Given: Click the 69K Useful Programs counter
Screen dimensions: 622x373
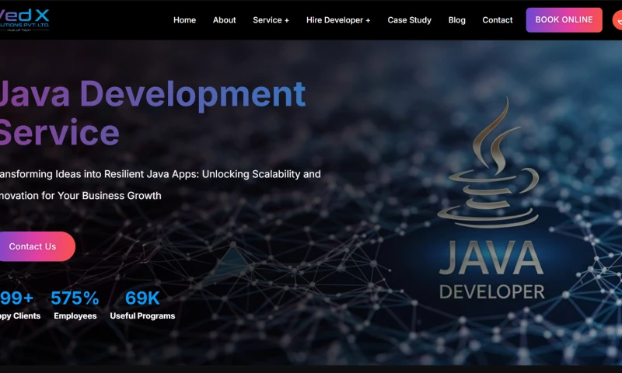Looking at the screenshot, I should [x=142, y=298].
